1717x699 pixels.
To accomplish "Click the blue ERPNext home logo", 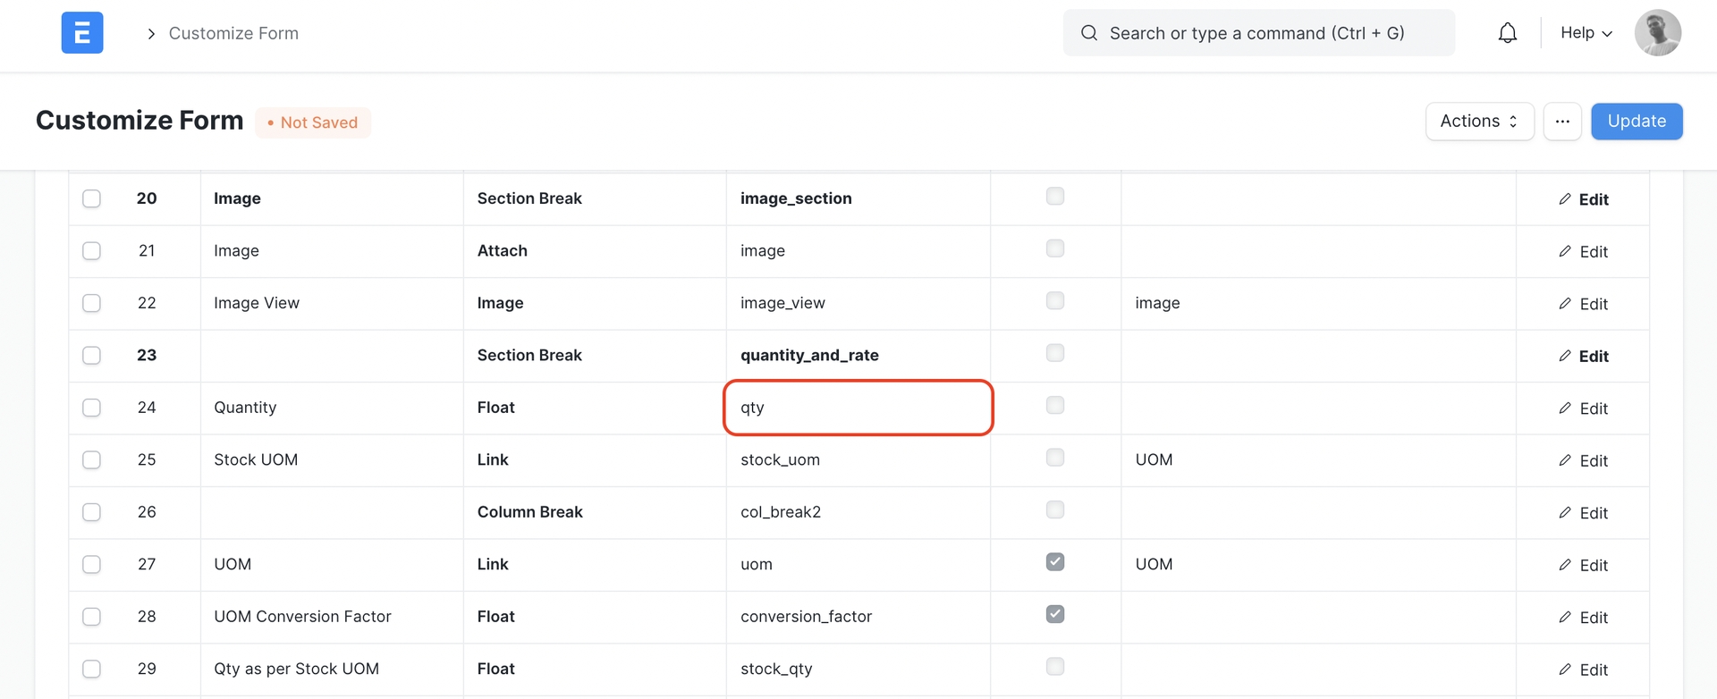I will (x=82, y=33).
